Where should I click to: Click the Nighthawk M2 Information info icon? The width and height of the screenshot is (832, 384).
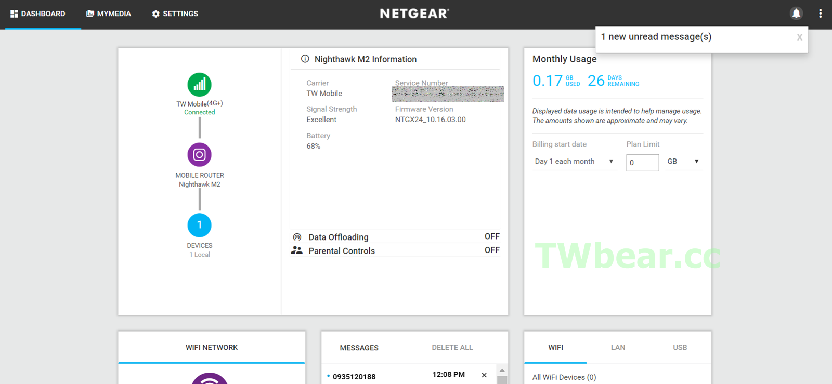305,59
